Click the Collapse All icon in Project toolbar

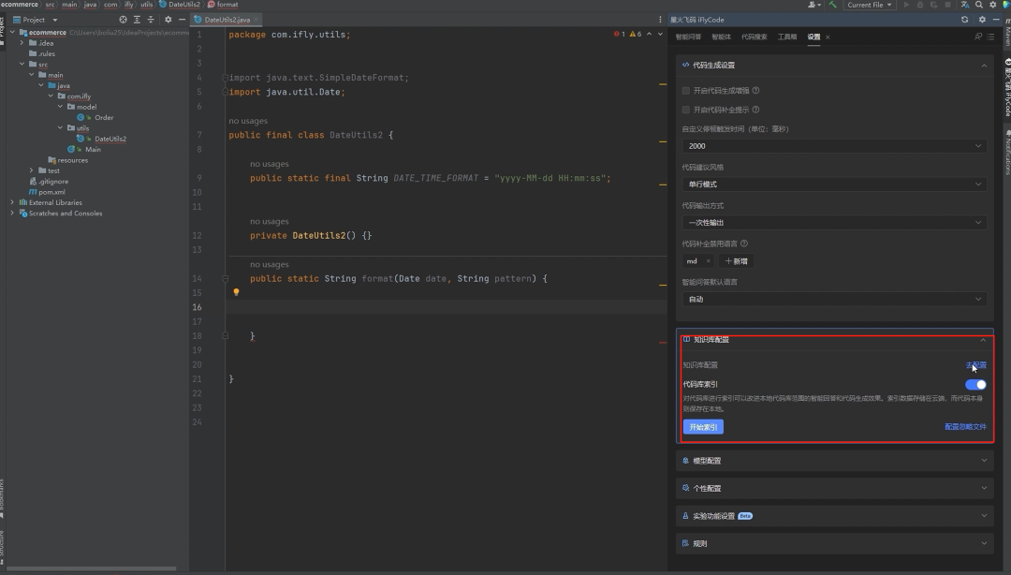(x=151, y=20)
